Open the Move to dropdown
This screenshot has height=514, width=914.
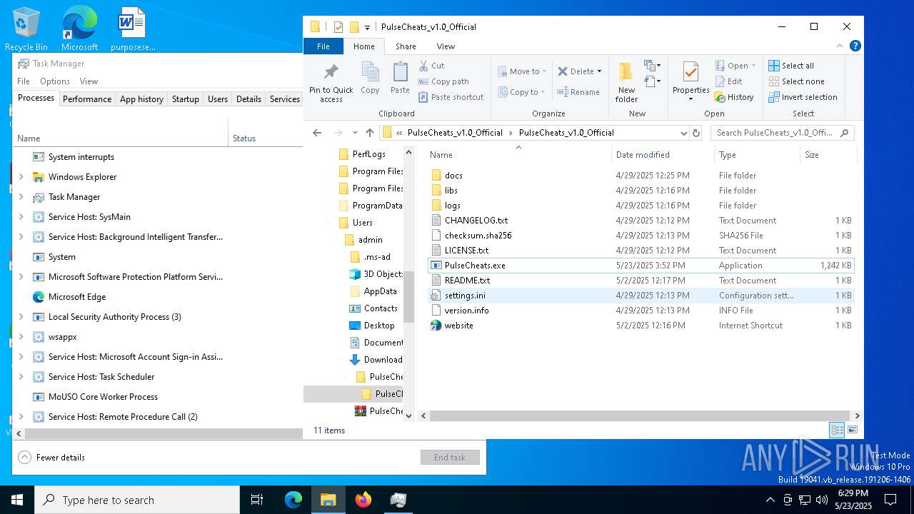tap(523, 71)
